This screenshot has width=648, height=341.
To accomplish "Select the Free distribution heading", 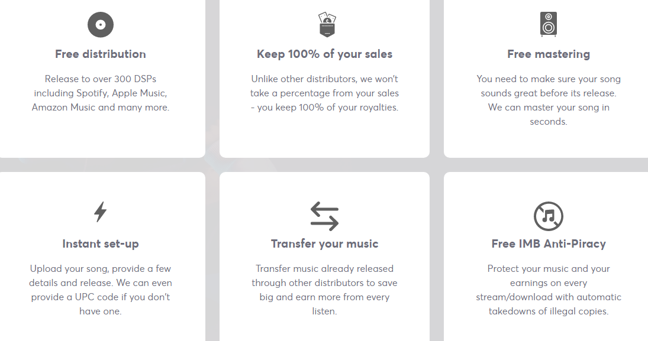I will (x=101, y=54).
